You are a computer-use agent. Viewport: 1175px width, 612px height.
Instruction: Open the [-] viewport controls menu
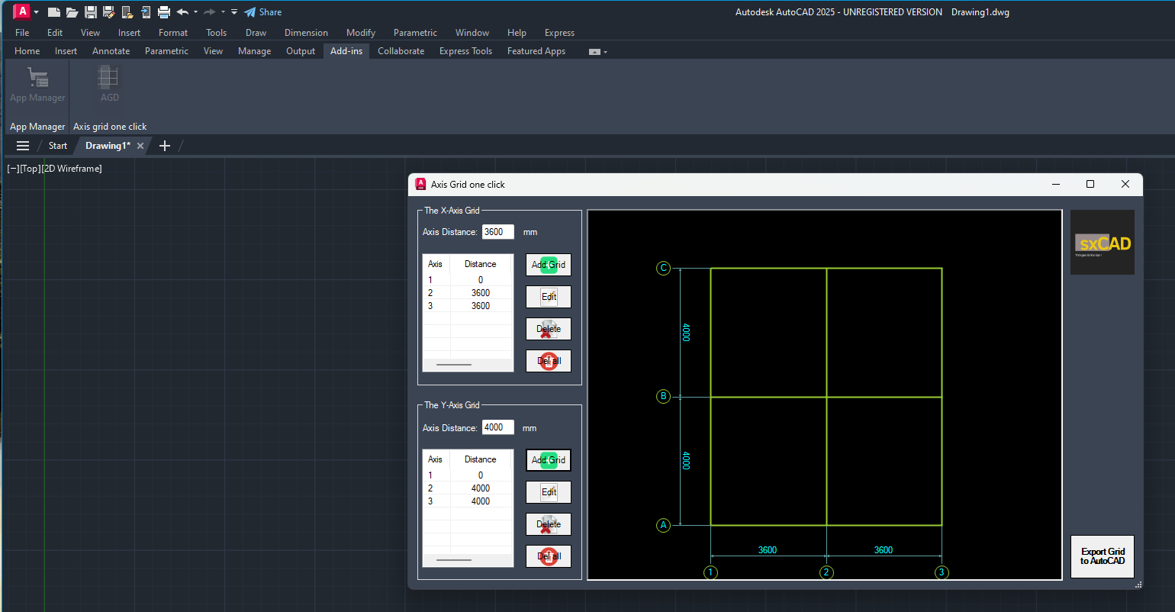pyautogui.click(x=13, y=169)
